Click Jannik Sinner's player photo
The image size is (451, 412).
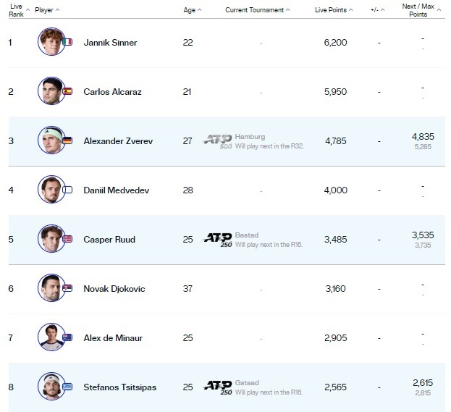(51, 42)
